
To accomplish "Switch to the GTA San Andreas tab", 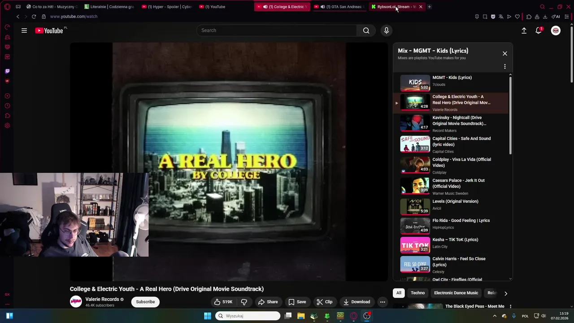I will click(339, 7).
